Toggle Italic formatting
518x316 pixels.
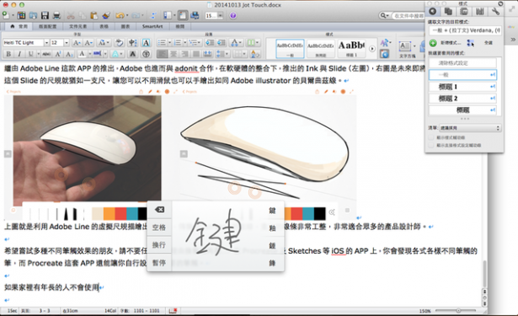(19, 54)
